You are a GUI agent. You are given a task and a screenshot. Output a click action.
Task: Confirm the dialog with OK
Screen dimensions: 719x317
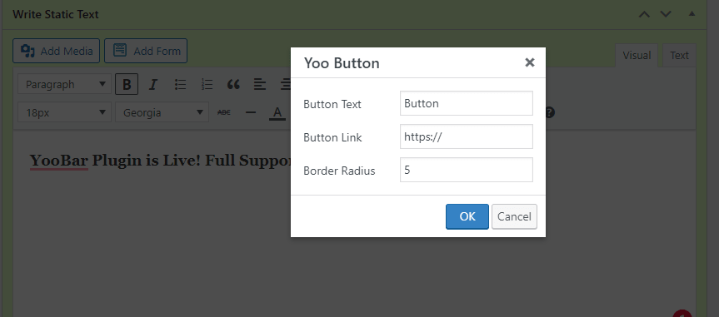(467, 216)
